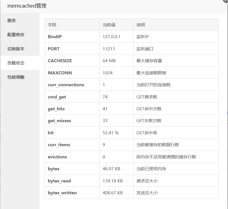
Task: Click the cmd_get value 74
Action: tap(105, 97)
